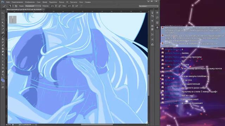Open the crossed-tools panel icon in dock
The height and width of the screenshot is (126, 225).
[x=152, y=34]
